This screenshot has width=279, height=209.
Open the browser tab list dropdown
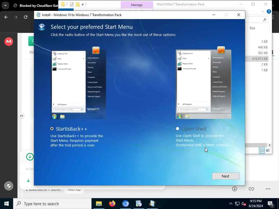click(5, 5)
